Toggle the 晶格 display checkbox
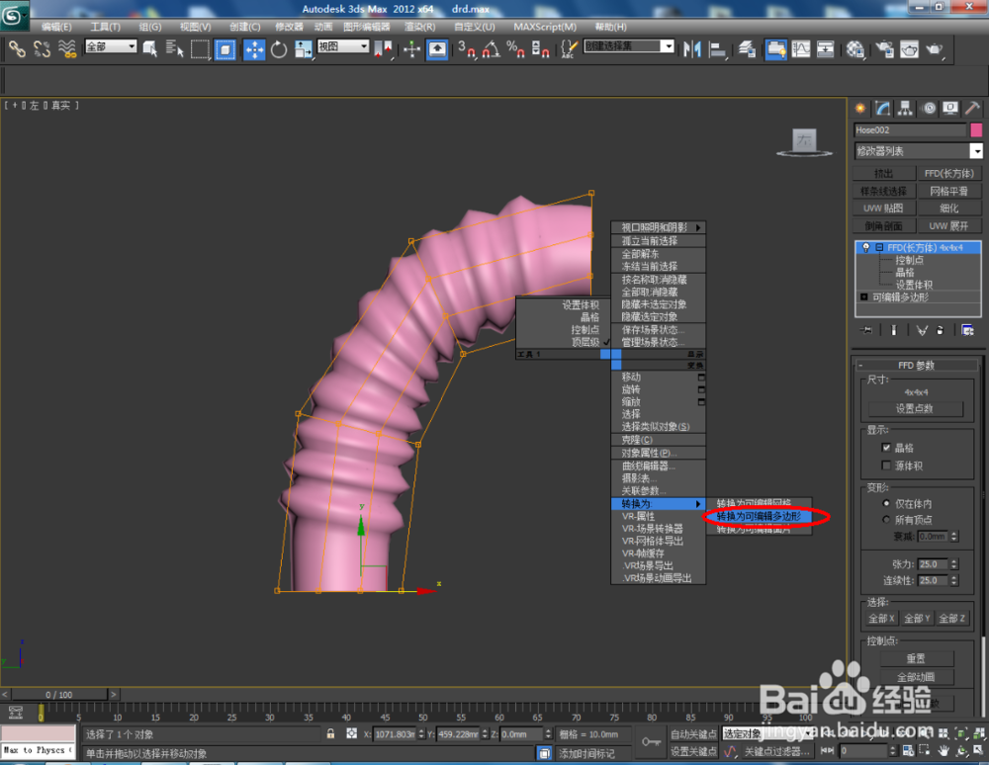The width and height of the screenshot is (989, 765). pyautogui.click(x=886, y=448)
